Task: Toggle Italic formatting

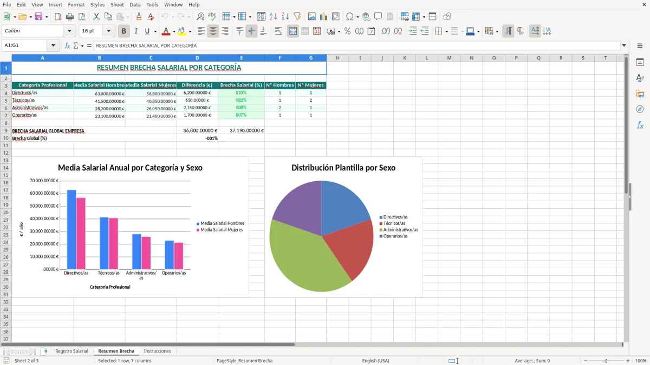Action: 136,31
